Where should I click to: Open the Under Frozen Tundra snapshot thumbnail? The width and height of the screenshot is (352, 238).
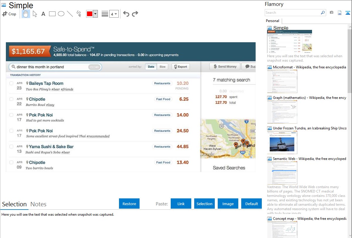coord(282,142)
